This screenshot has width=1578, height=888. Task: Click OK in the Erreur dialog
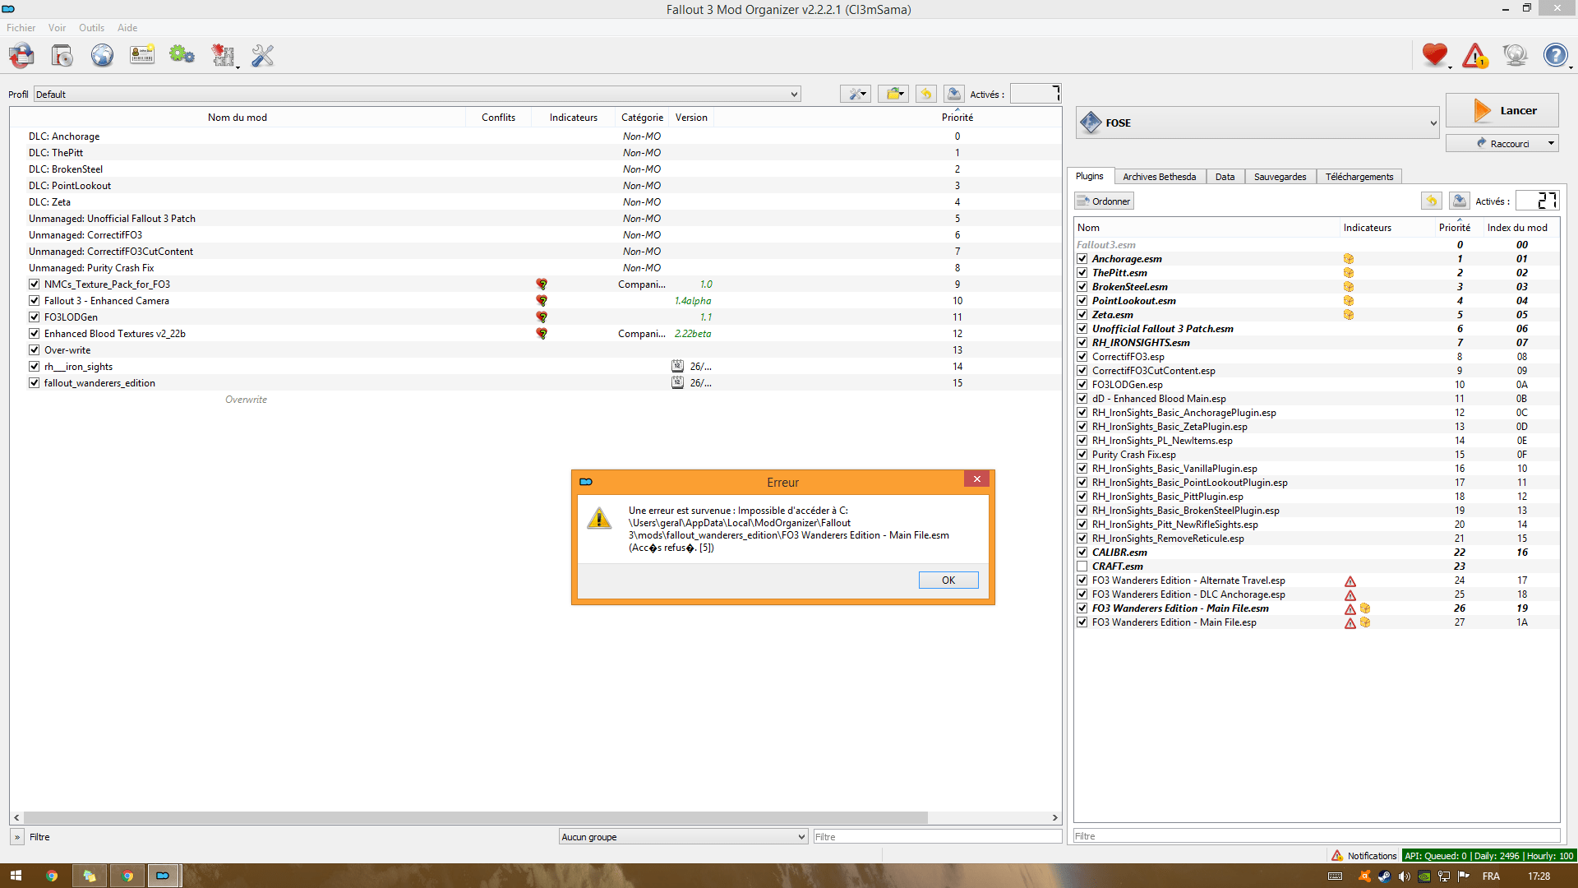[948, 580]
